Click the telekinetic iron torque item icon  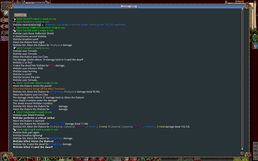tap(43, 25)
